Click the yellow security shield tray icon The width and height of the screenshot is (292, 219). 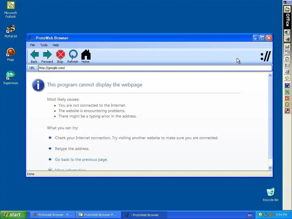pyautogui.click(x=260, y=215)
